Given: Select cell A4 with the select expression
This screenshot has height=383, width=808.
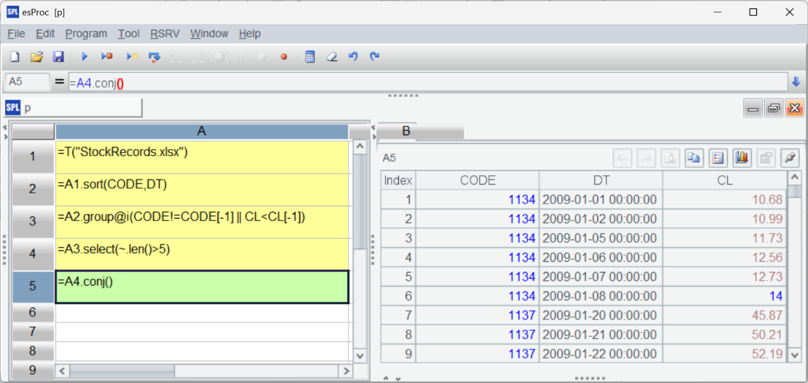Looking at the screenshot, I should tap(202, 254).
